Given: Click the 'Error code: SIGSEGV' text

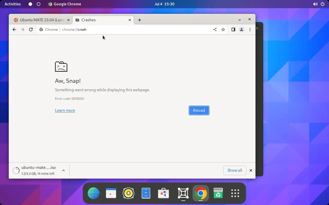Looking at the screenshot, I should [69, 99].
